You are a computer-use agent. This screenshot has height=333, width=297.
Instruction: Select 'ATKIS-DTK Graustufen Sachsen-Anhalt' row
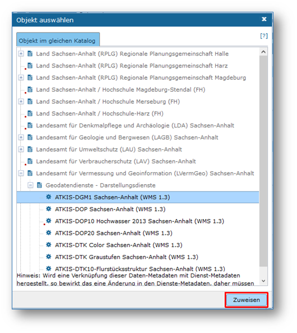point(138,257)
